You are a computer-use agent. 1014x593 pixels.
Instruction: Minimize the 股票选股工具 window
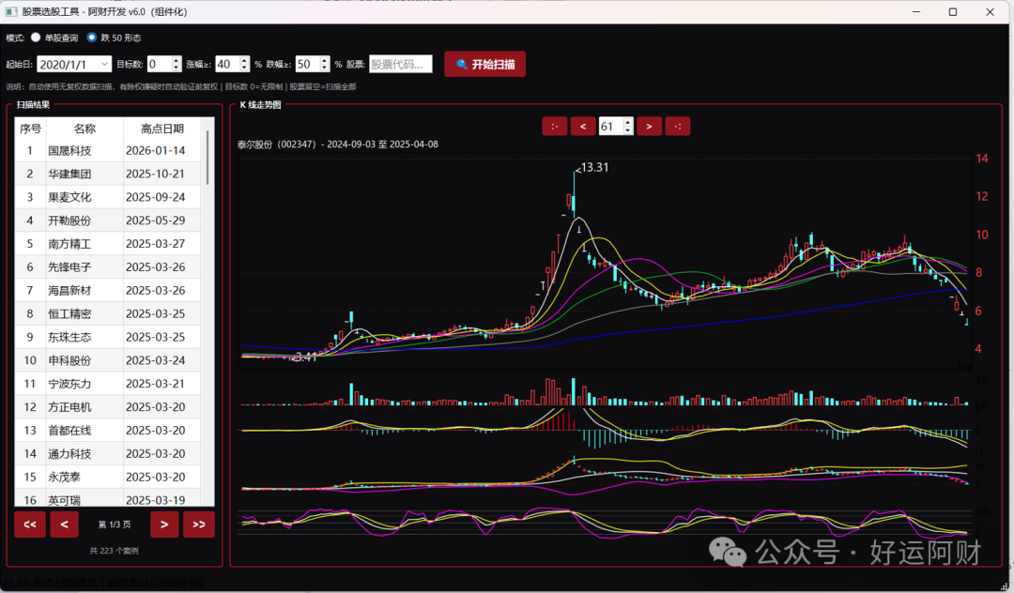pyautogui.click(x=916, y=11)
